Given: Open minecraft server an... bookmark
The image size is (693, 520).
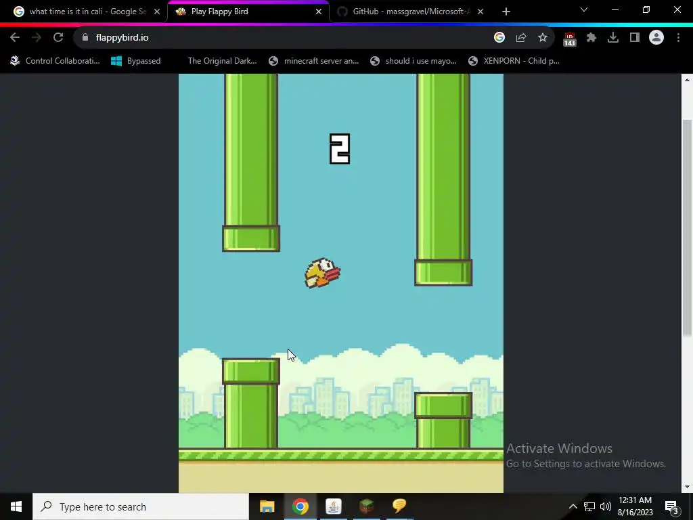Looking at the screenshot, I should [x=314, y=61].
